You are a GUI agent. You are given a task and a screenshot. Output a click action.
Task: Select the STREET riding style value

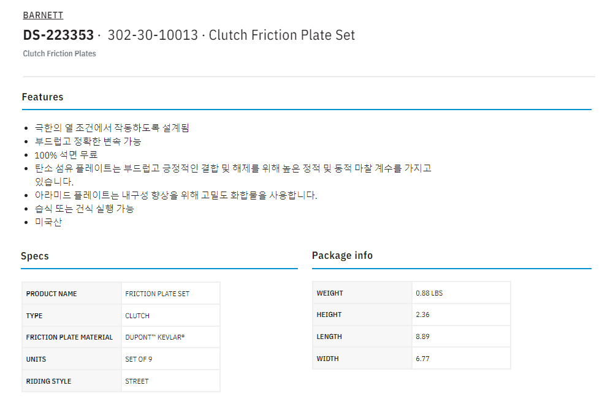coord(137,381)
